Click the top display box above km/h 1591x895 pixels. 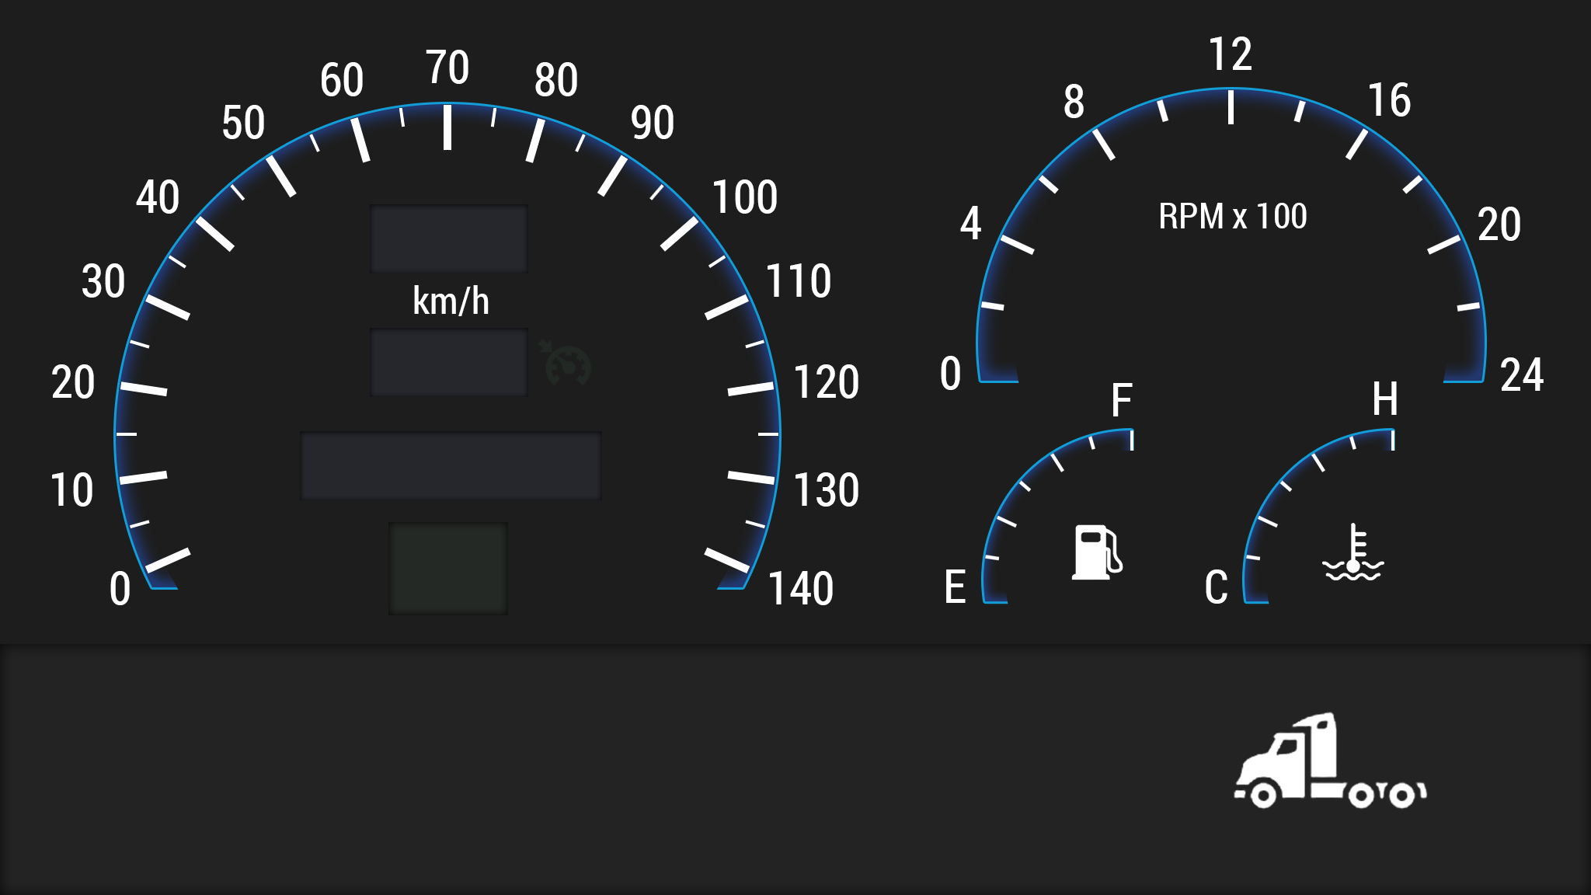click(449, 239)
